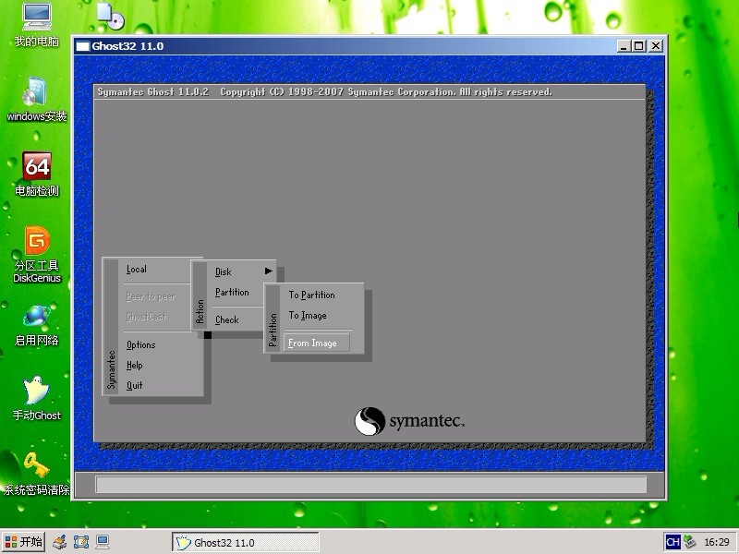This screenshot has height=554, width=739.
Task: Open Options in the Symantec menu
Action: click(x=141, y=345)
